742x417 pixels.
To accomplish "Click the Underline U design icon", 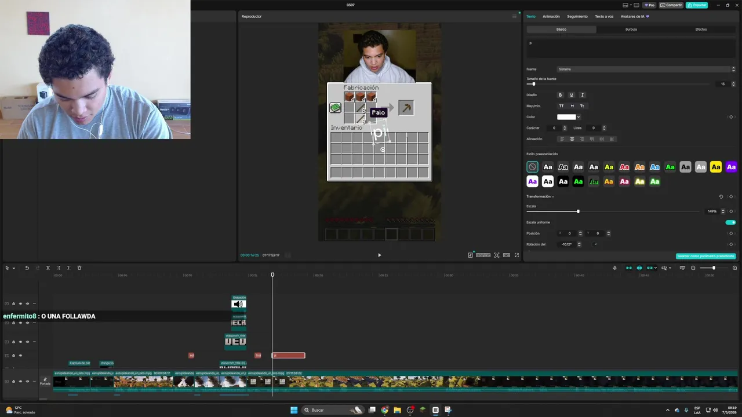I will coord(571,95).
